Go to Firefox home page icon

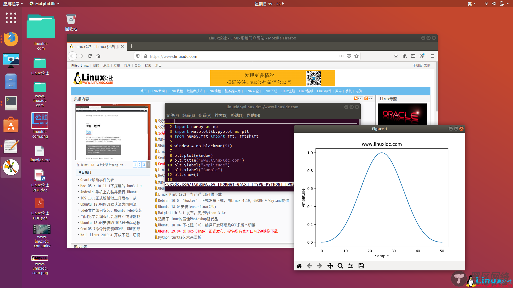pos(98,56)
